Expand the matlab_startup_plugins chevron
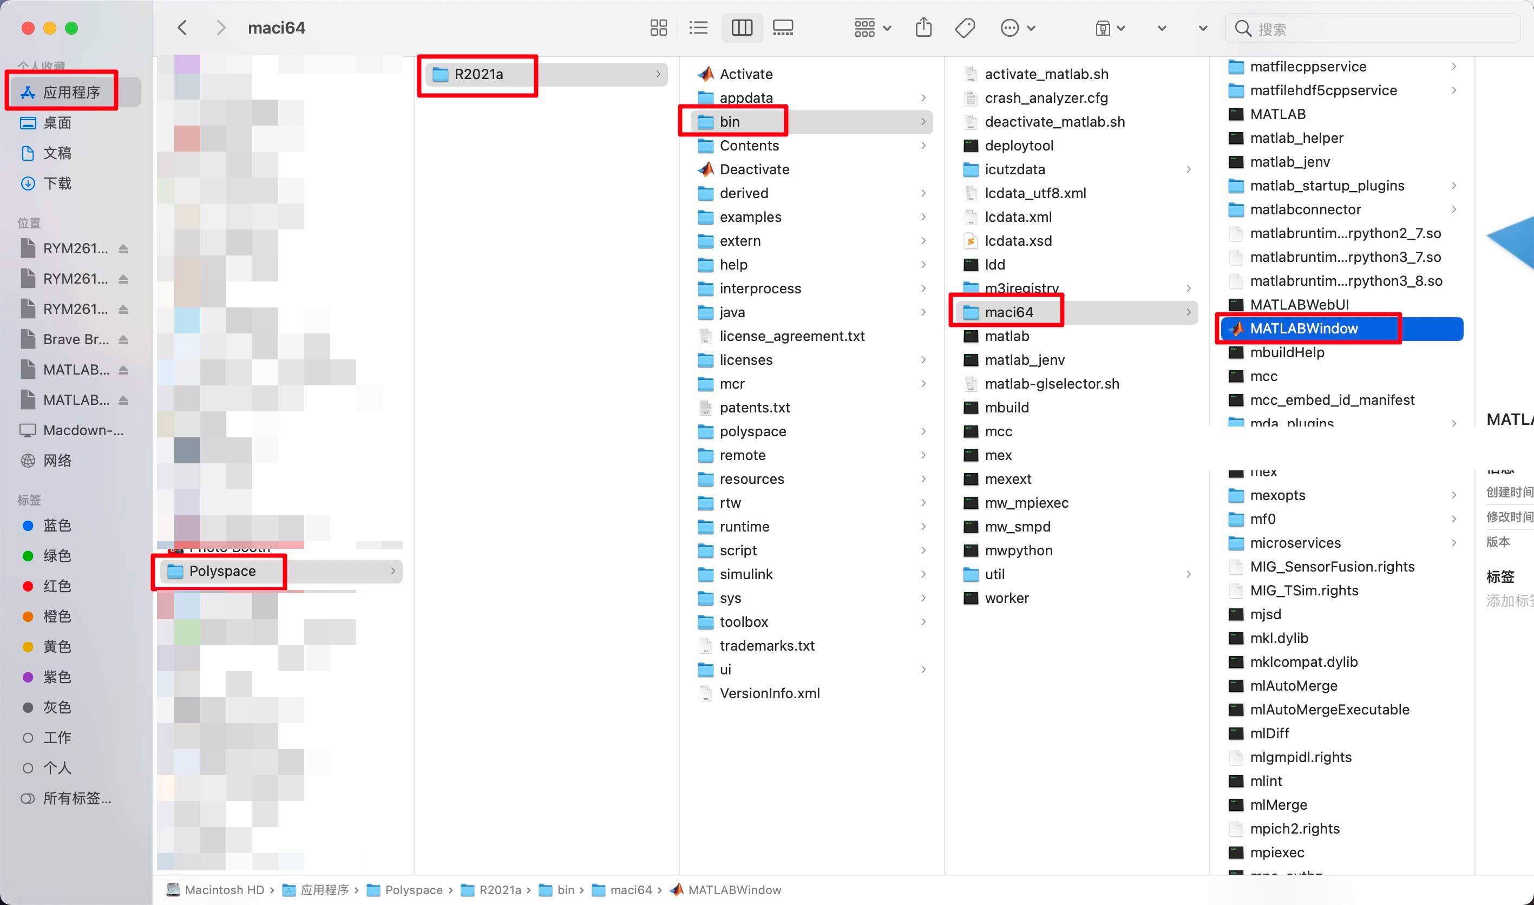 [1453, 186]
